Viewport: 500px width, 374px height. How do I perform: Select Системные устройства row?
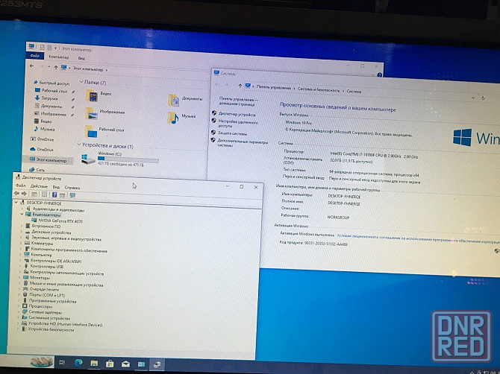(x=49, y=318)
